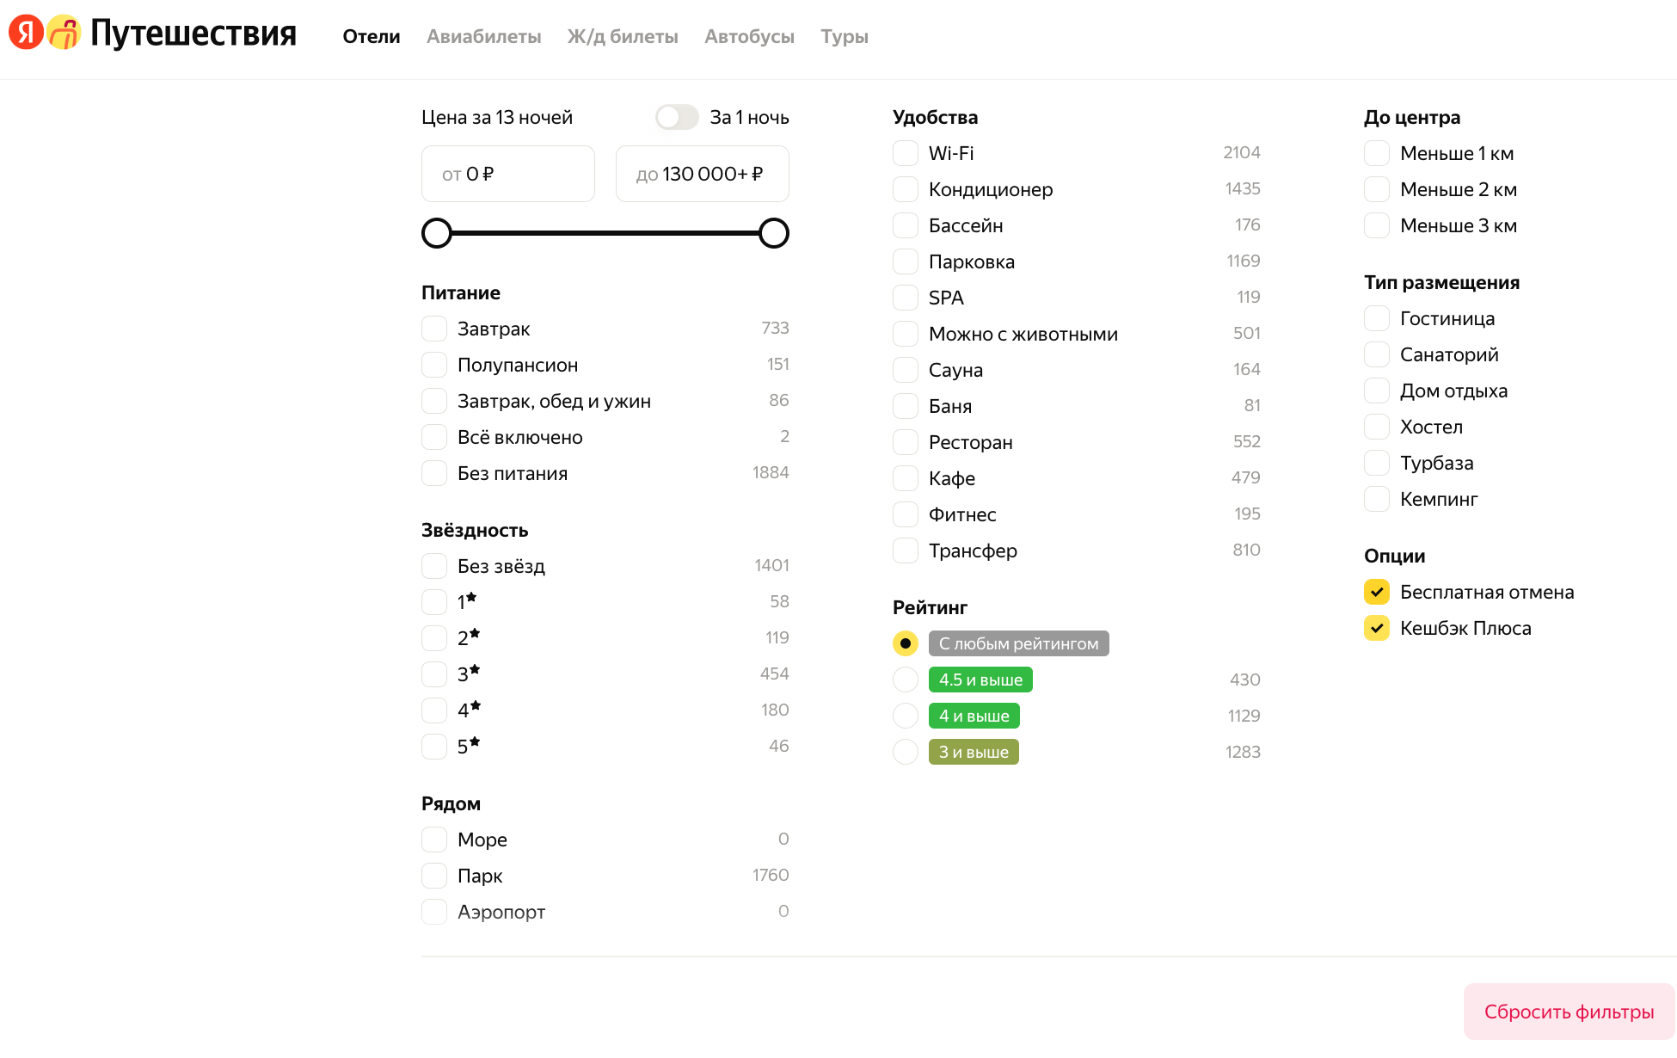Select the 3 и выше rating radio
Viewport: 1677px width, 1058px height.
tap(906, 752)
